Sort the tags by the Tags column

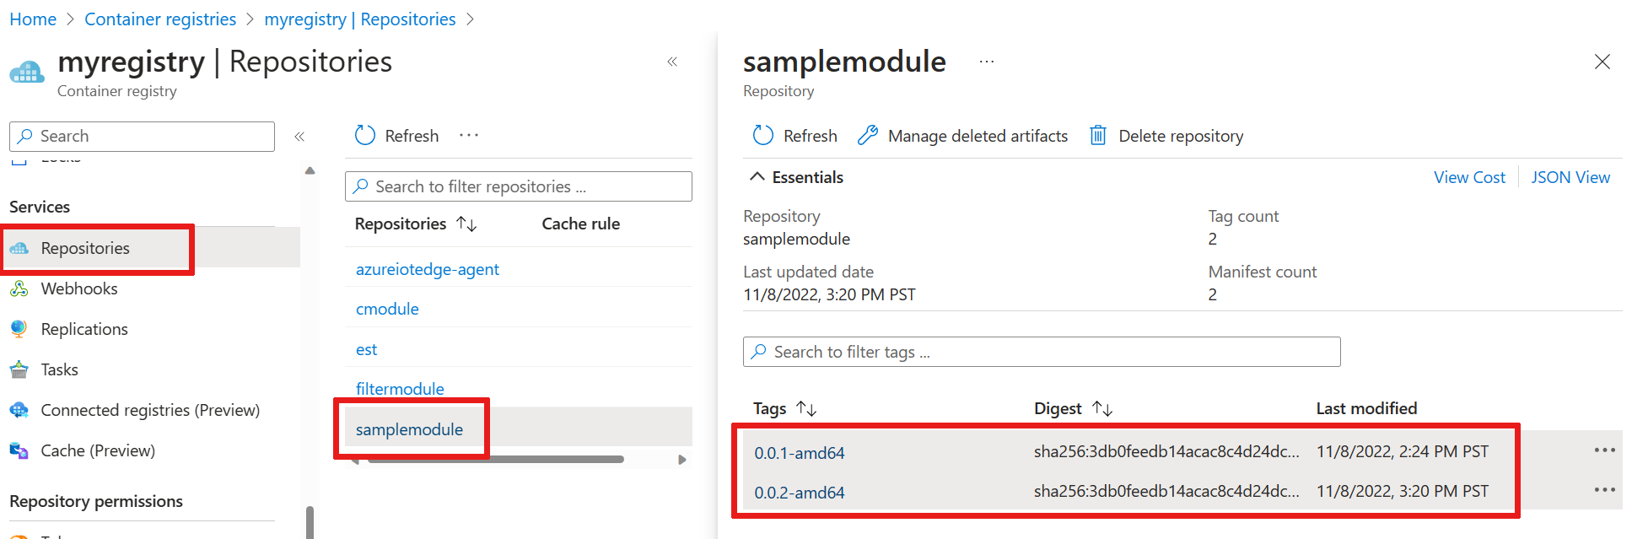coord(806,408)
